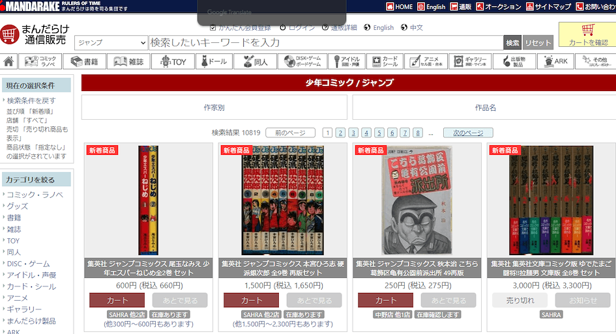Screen dimensions: 616x334
Task: Open the ドール doll category tab
Action: coord(214,61)
